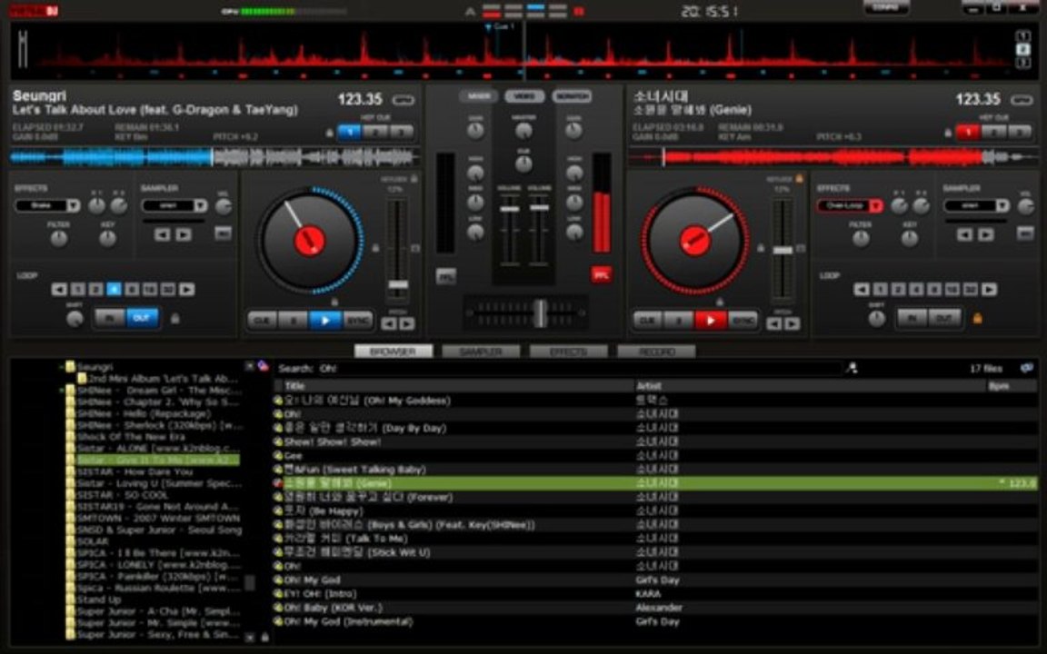Select Gee in the song list
Image resolution: width=1047 pixels, height=654 pixels.
tap(294, 456)
